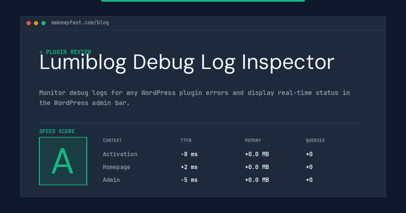406x213 pixels.
Task: Click the Activation TTFB value -8 ms
Action: tap(189, 154)
